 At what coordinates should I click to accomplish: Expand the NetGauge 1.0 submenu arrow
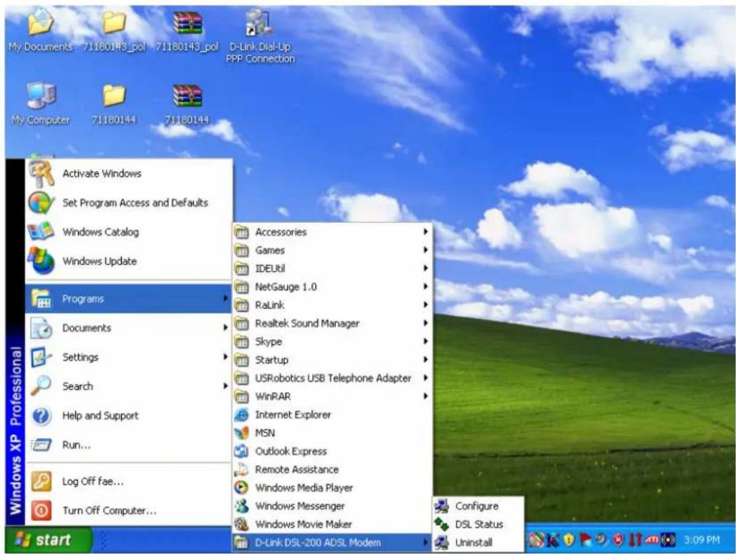click(426, 286)
